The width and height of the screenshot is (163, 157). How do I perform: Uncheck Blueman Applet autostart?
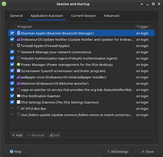(12, 33)
